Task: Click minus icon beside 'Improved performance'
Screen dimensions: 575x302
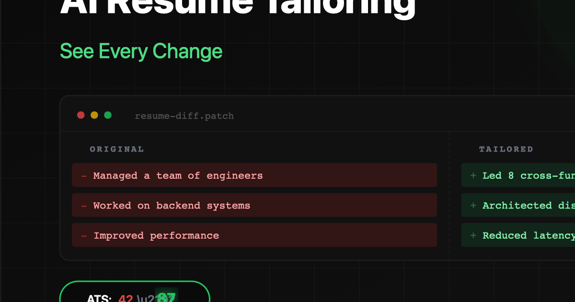Action: [x=84, y=236]
